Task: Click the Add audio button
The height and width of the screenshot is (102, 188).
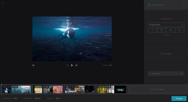Action: (x=163, y=73)
